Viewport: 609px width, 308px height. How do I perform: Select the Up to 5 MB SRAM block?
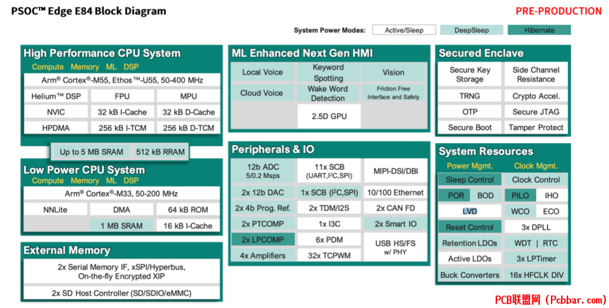pos(91,152)
